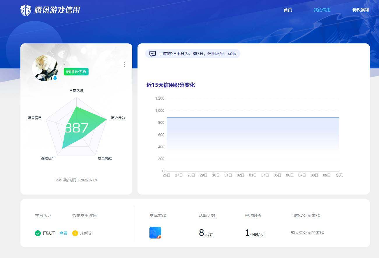The image size is (379, 258).
Task: Click the 400 y-axis label
Action: 161,147
